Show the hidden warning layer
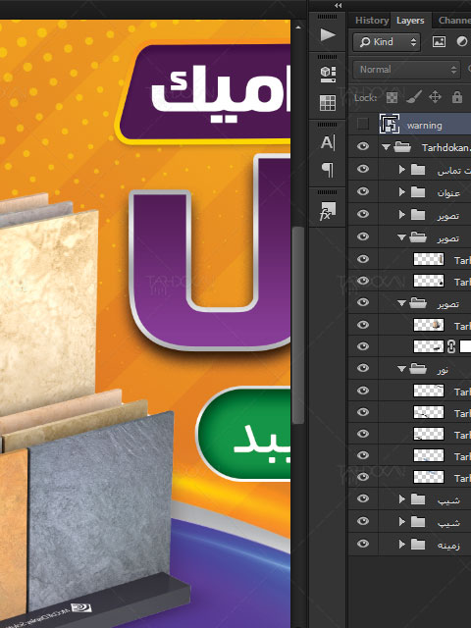Screen dimensions: 471x628 coord(363,124)
